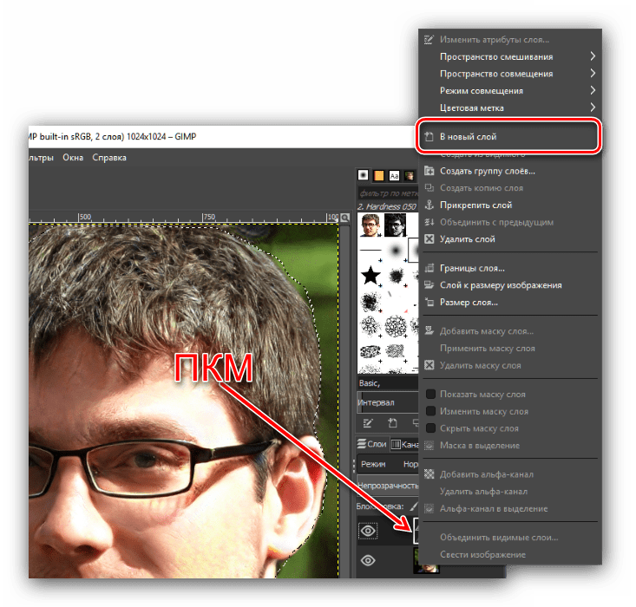Image resolution: width=636 pixels, height=607 pixels.
Task: Open the 'Окна' menu
Action: 73,158
